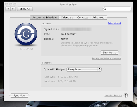Switch to the Contacts tab
137x107 pixels.
click(x=83, y=17)
